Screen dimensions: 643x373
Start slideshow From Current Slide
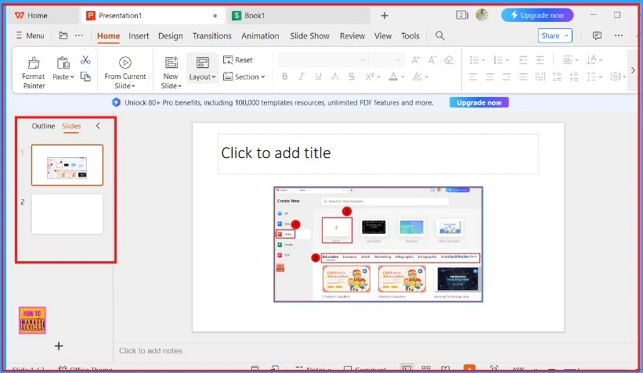tap(125, 73)
